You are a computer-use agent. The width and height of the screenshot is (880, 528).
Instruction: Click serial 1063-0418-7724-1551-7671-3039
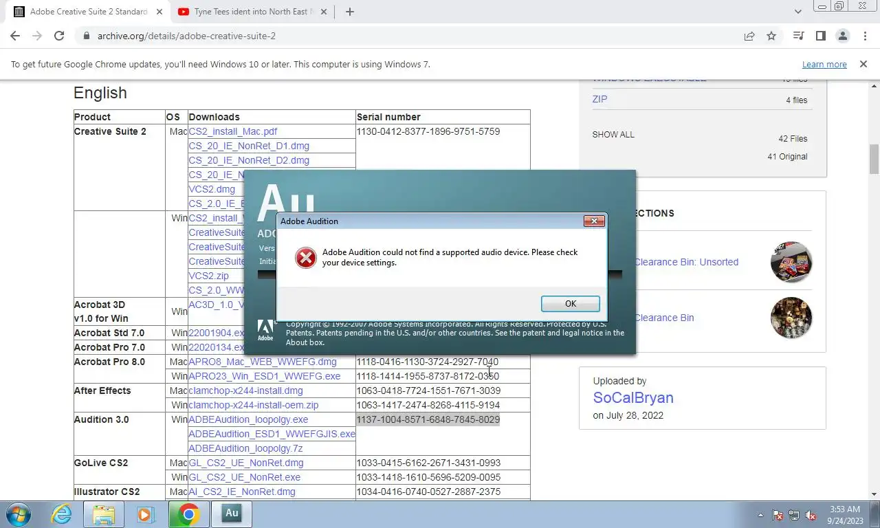click(x=428, y=390)
